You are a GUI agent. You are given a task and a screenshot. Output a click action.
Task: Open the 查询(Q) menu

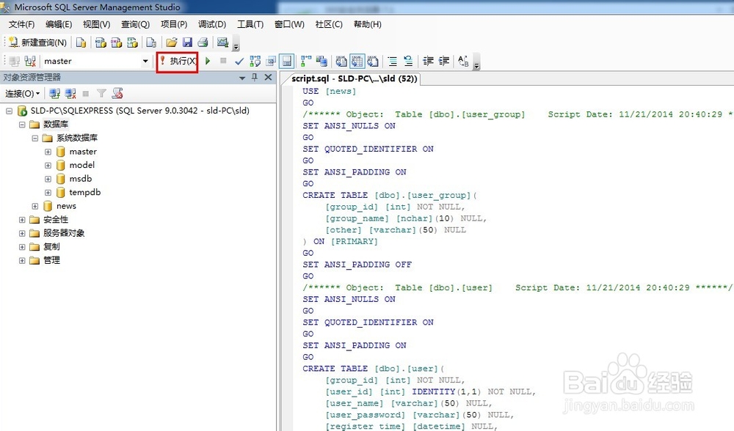click(x=135, y=24)
